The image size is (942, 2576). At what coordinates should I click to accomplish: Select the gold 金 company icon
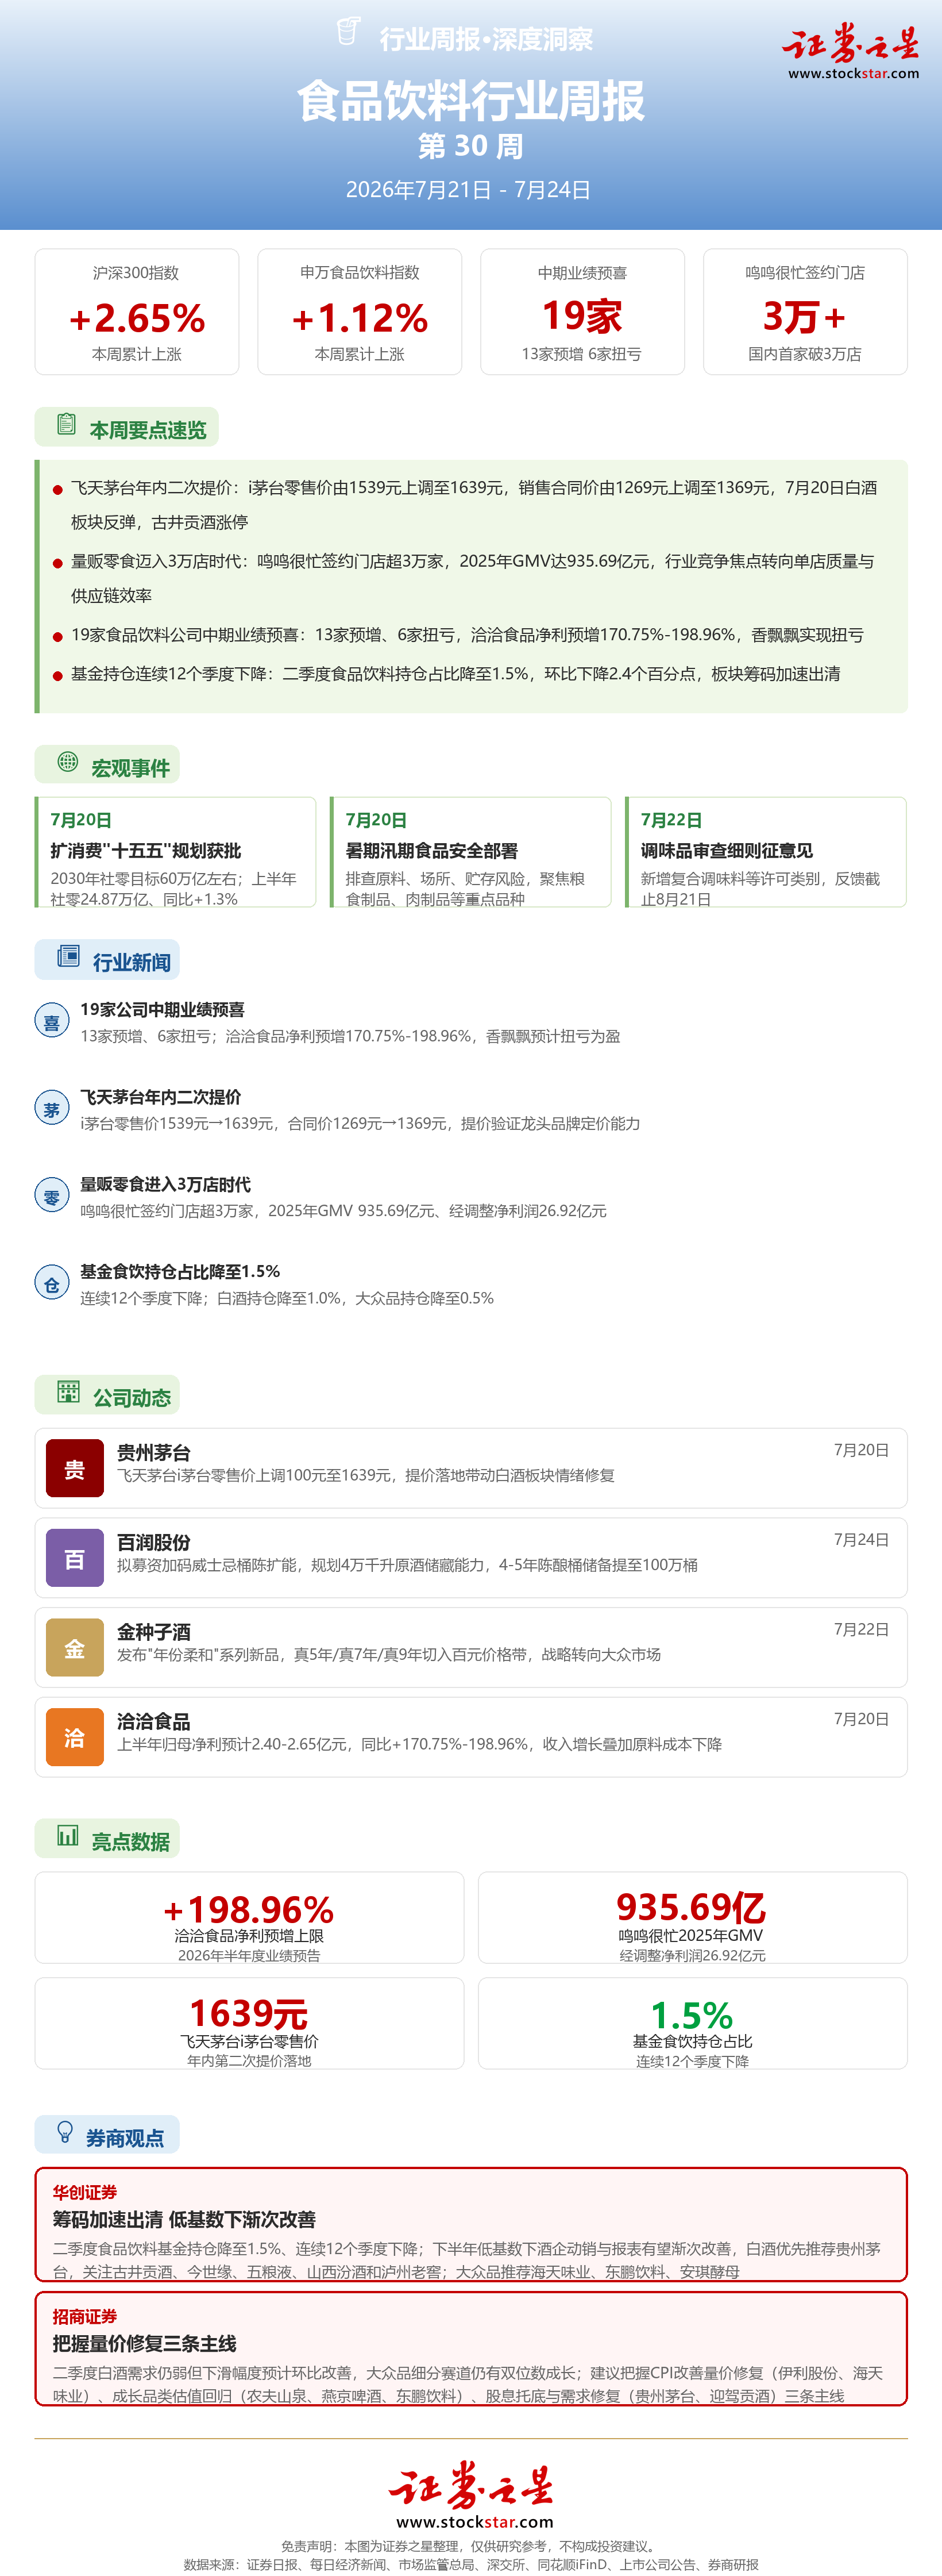coord(75,1647)
